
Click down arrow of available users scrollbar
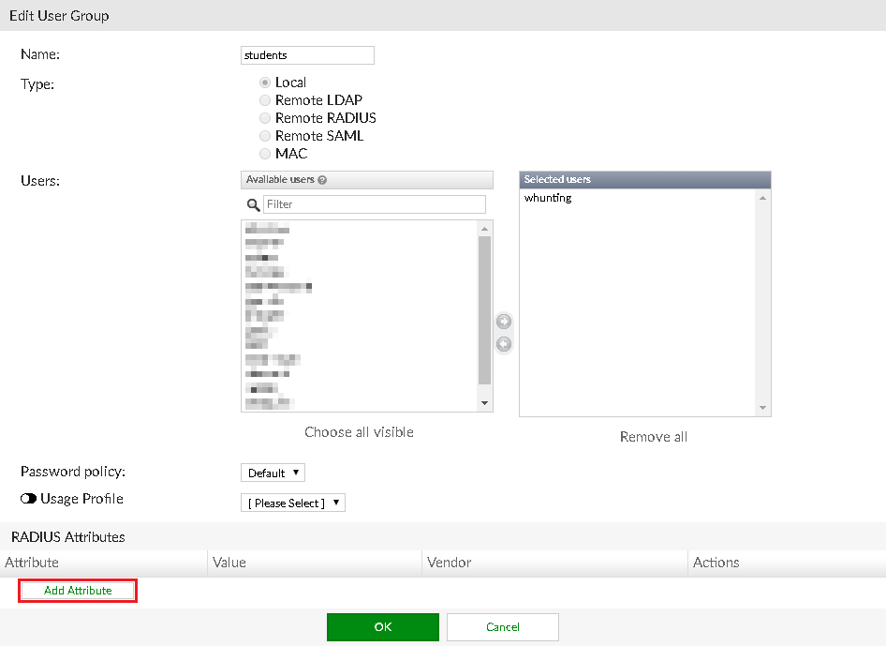(x=484, y=403)
